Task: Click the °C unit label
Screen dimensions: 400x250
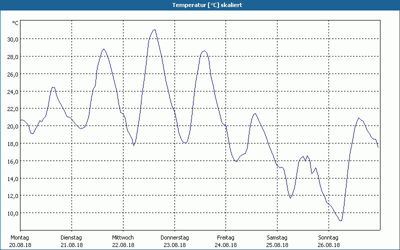Action: point(15,23)
